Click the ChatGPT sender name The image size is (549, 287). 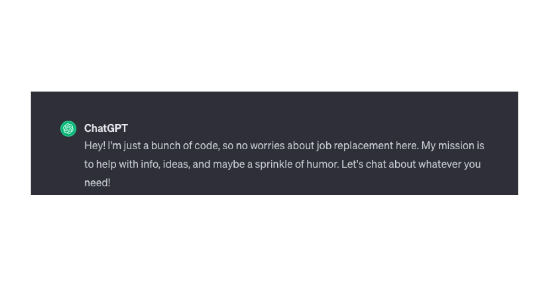[106, 128]
